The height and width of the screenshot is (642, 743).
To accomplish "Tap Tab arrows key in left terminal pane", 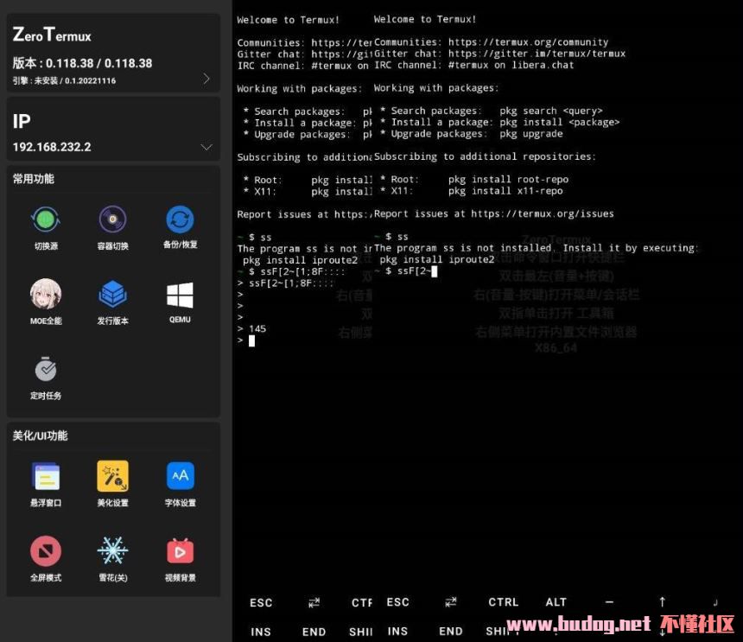I will (314, 602).
